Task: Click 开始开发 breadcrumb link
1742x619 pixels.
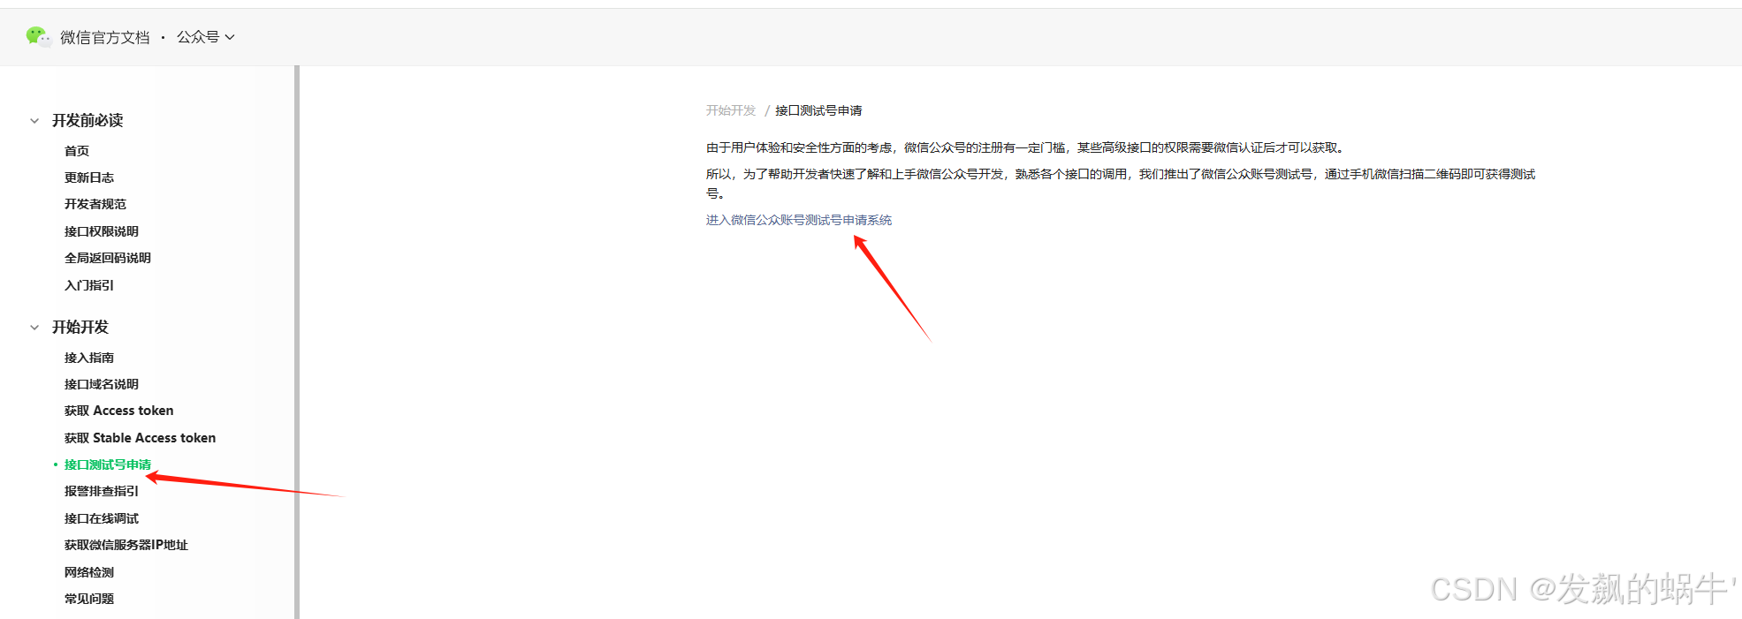Action: pos(731,110)
